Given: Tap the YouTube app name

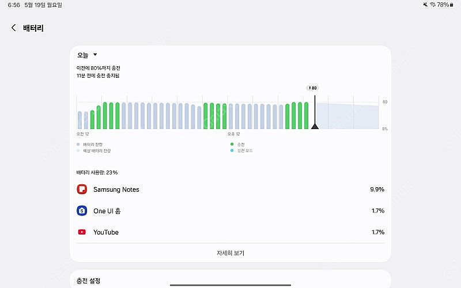Looking at the screenshot, I should (x=106, y=232).
